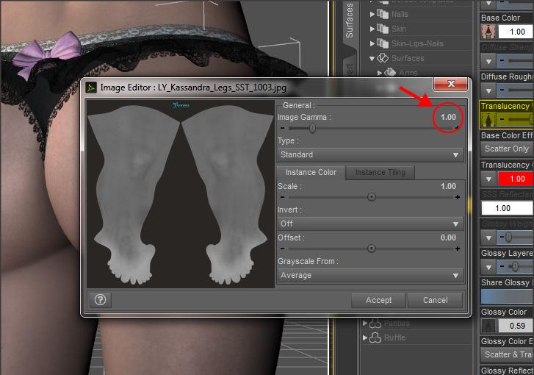This screenshot has height=375, width=534.
Task: Open Diffuse Roughness map menu arrow
Action: pyautogui.click(x=488, y=90)
